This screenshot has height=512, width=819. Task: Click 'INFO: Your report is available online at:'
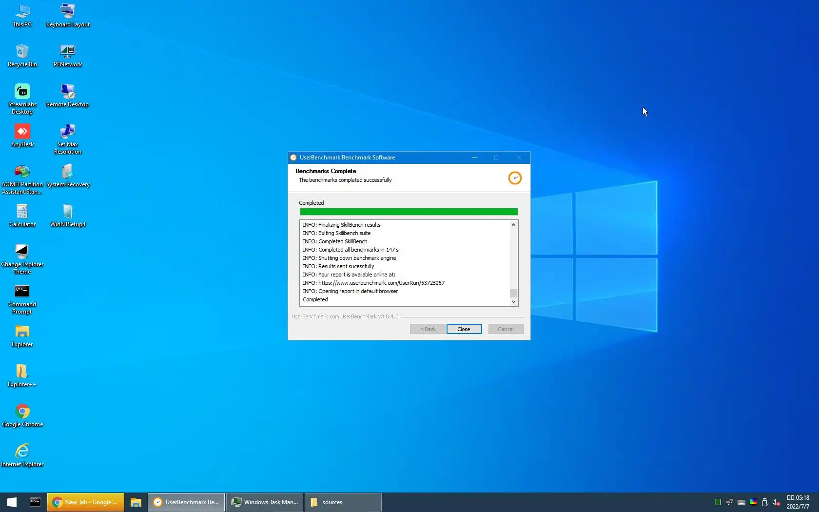coord(349,275)
